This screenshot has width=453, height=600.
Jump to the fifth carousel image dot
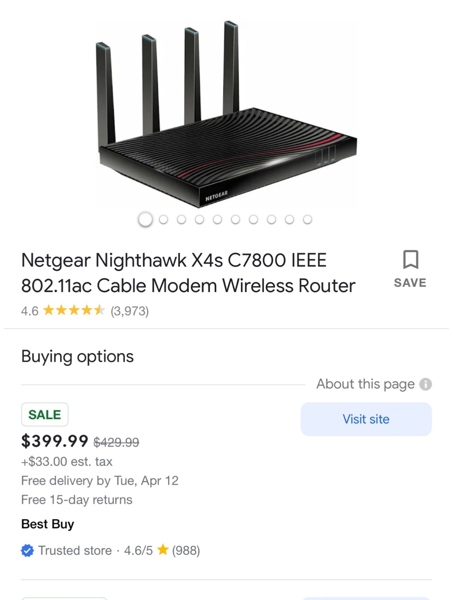point(217,219)
